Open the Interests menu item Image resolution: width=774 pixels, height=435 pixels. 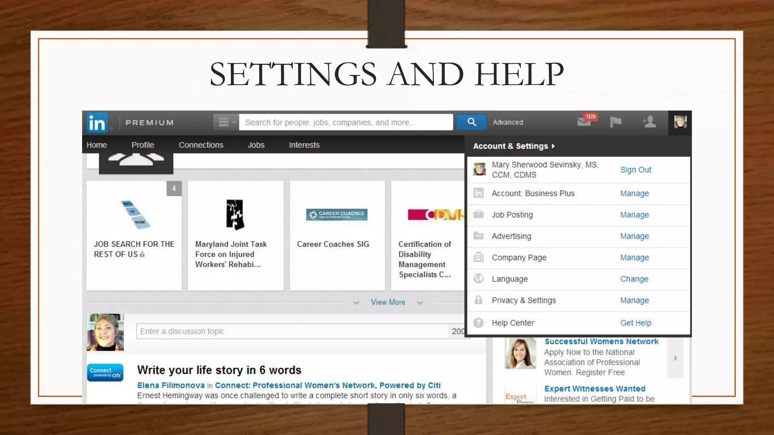(x=304, y=145)
